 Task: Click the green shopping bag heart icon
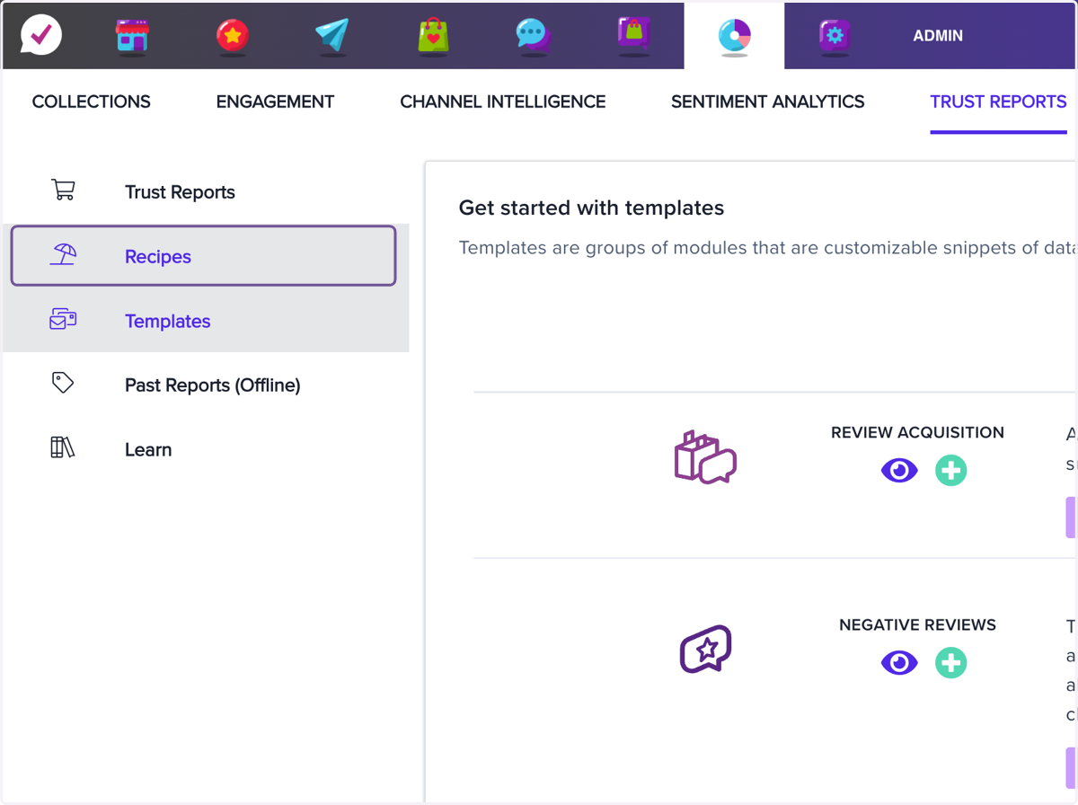tap(433, 35)
